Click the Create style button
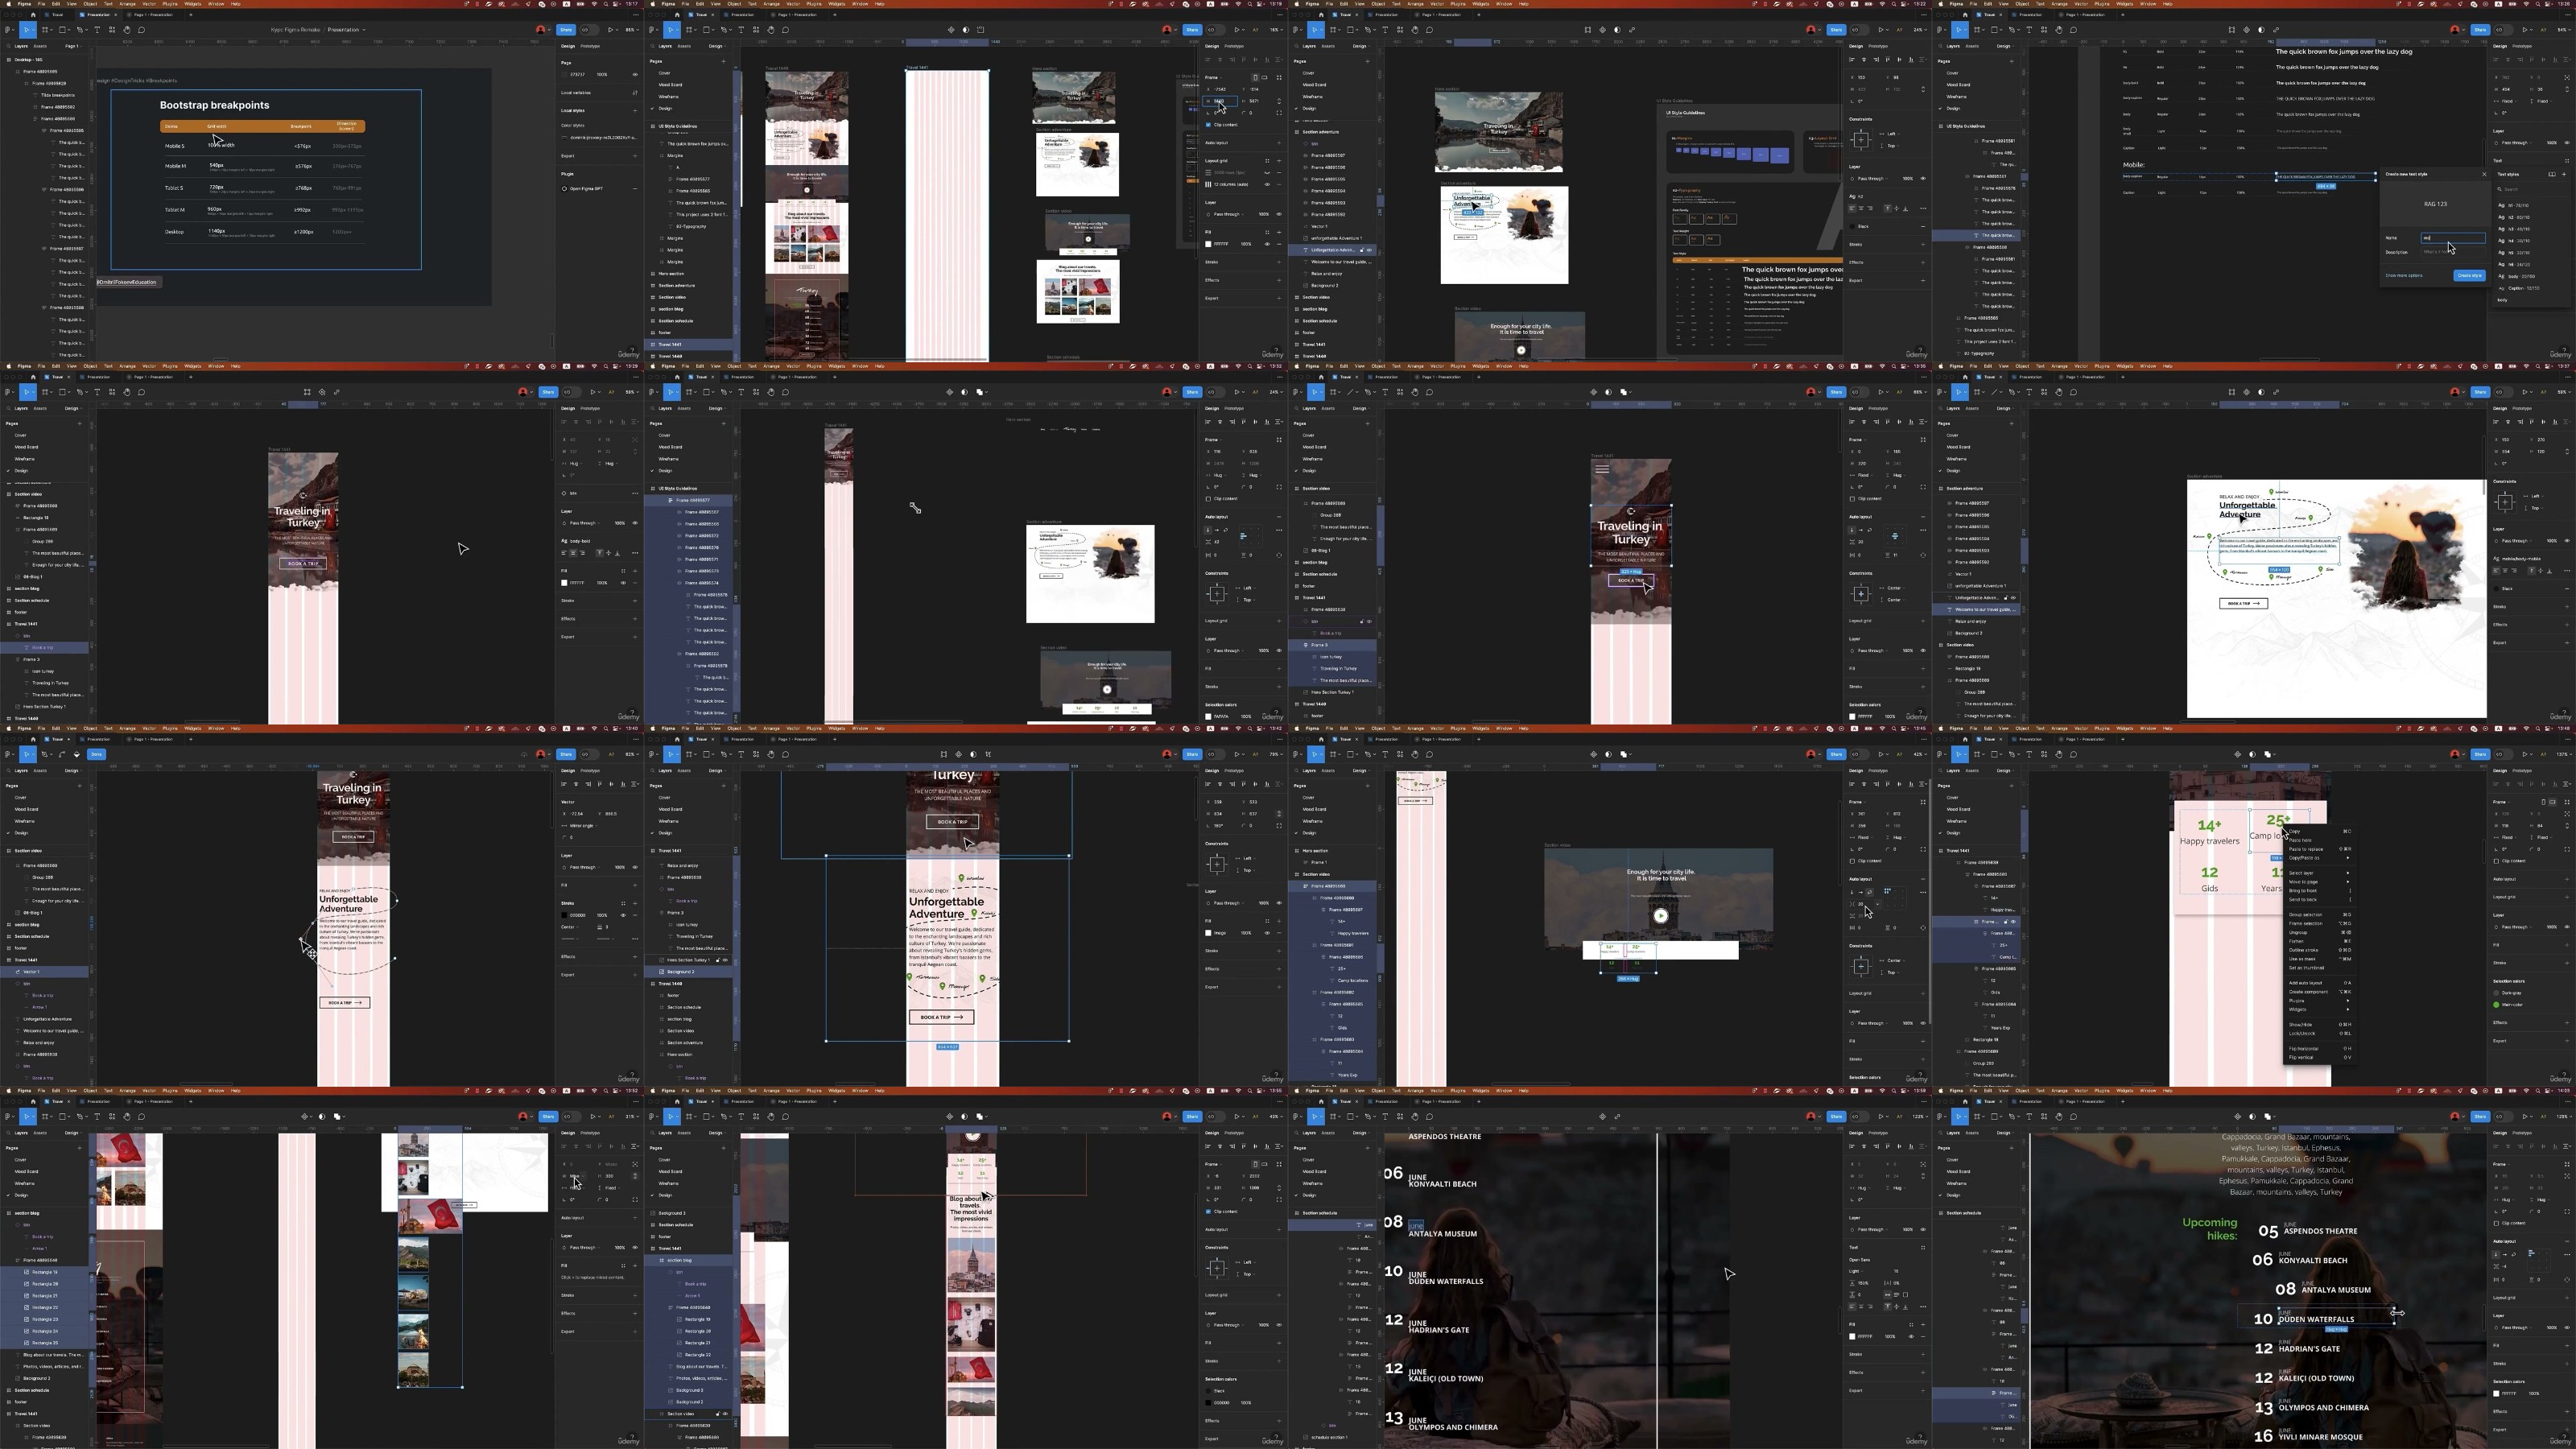 coord(2469,275)
